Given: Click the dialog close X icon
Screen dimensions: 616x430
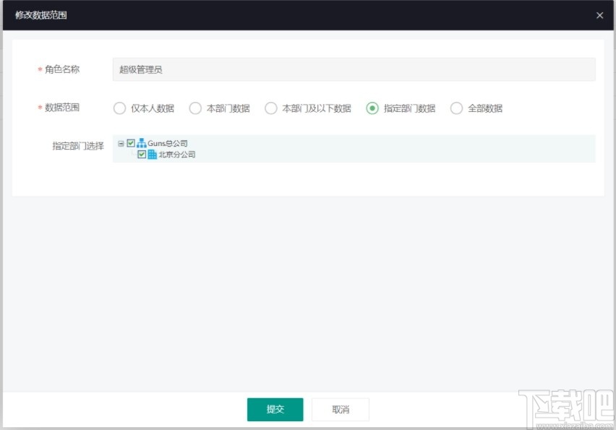Looking at the screenshot, I should (x=599, y=15).
